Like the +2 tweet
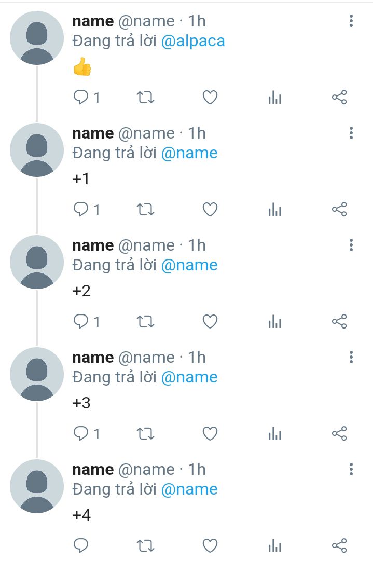373x561 pixels. [210, 322]
